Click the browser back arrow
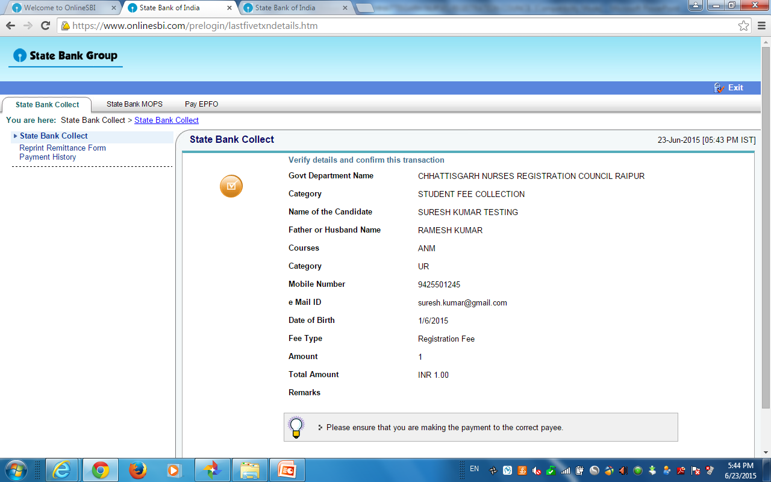 pyautogui.click(x=11, y=26)
